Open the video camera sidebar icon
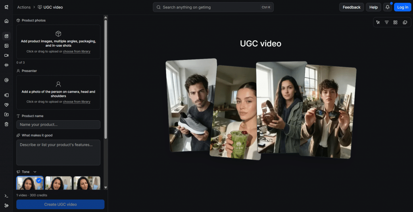This screenshot has width=413, height=212. click(x=6, y=55)
